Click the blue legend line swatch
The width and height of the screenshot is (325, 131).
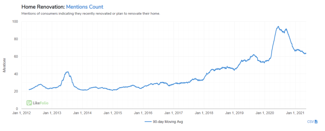(148, 122)
